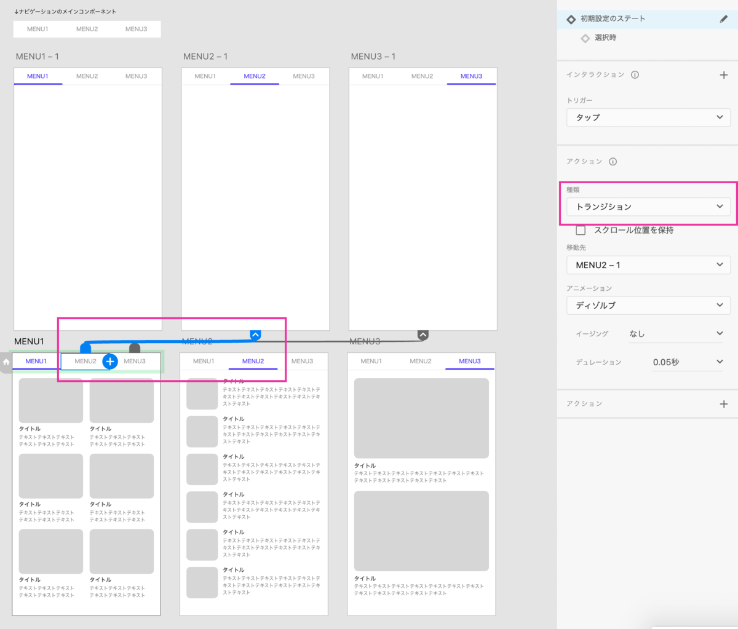Click the active MENU2 tab in bottom MENU2 artboard
Viewport: 738px width, 629px height.
pos(253,362)
